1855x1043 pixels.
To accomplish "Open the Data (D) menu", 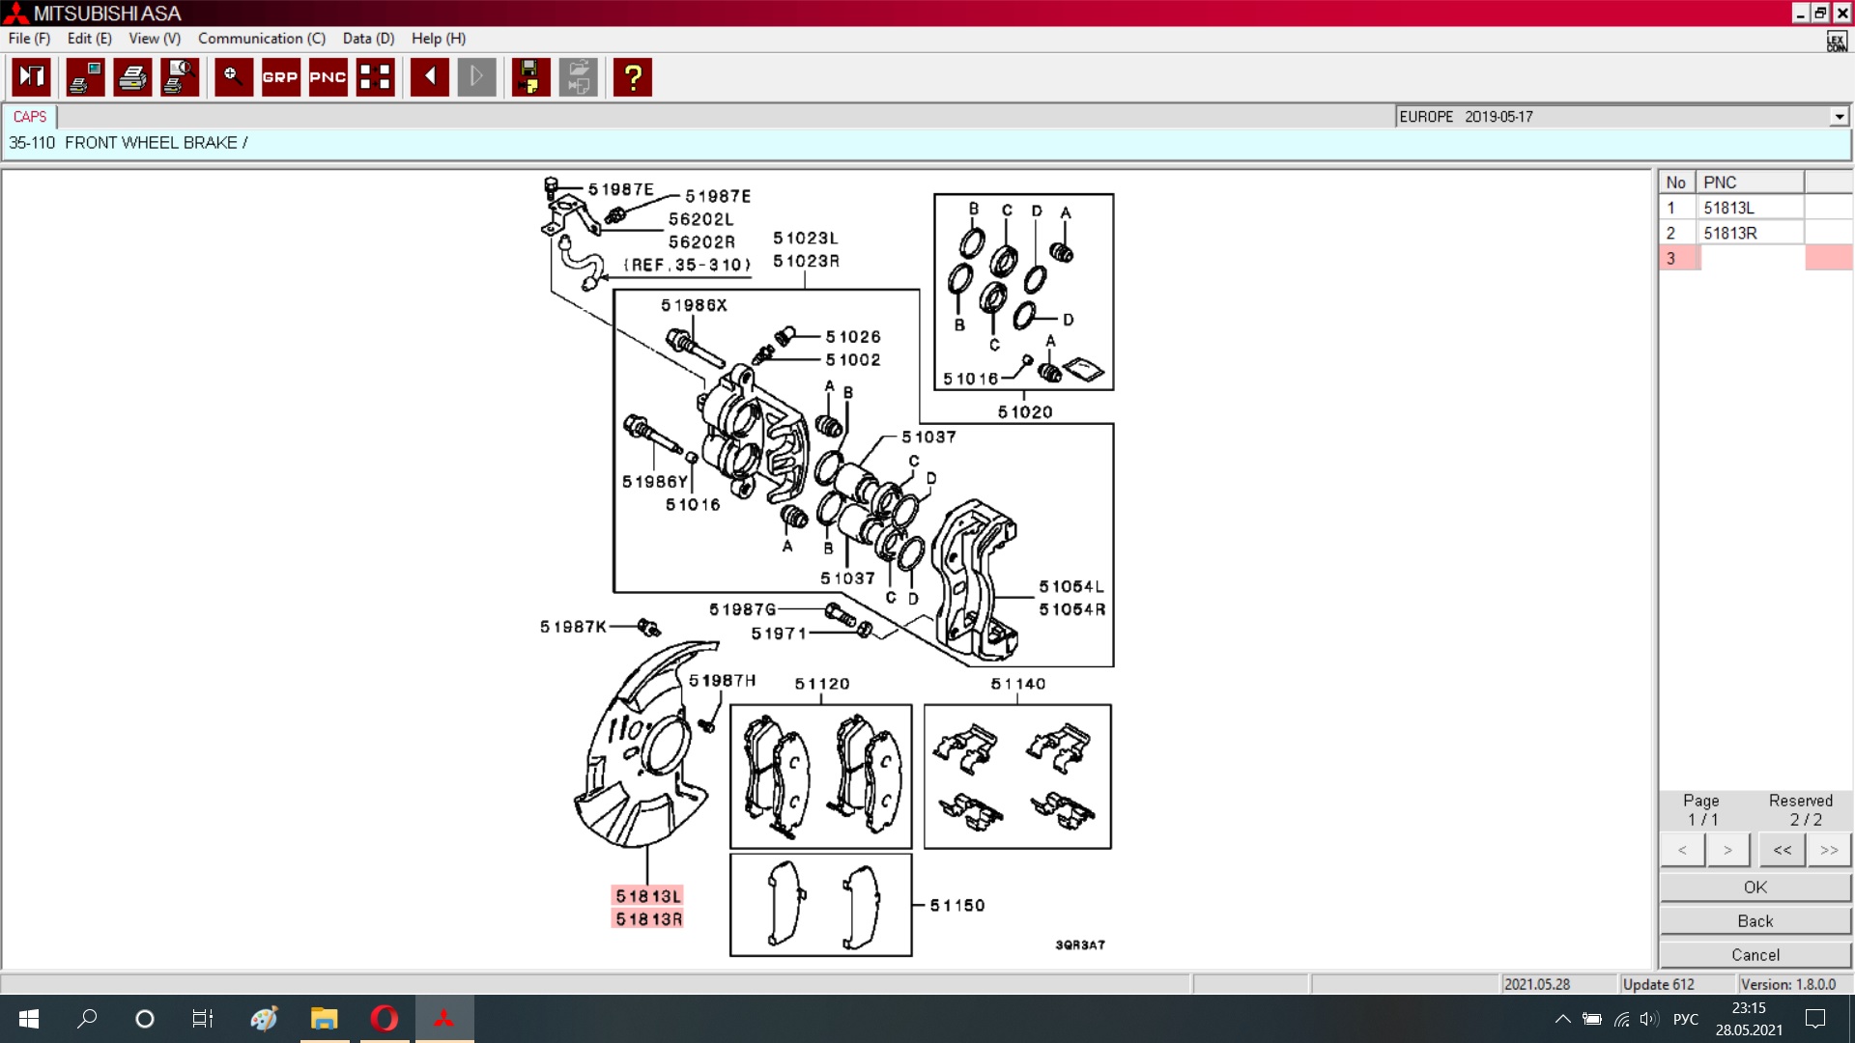I will tap(368, 39).
